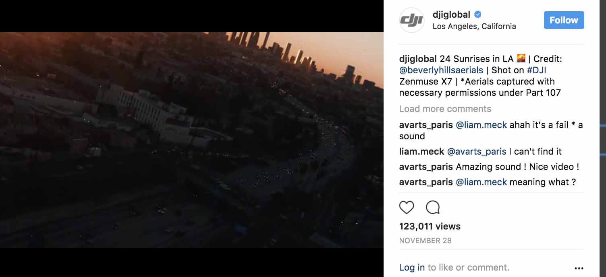Click the @liam.meck mention in the last comment
The height and width of the screenshot is (277, 606).
point(481,182)
